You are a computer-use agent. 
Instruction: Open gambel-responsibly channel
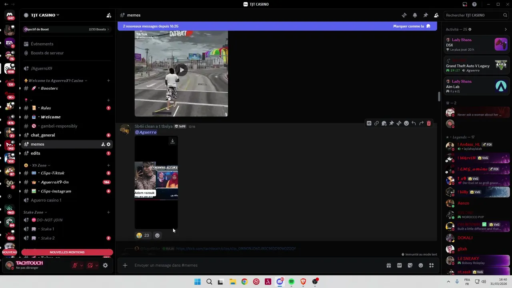coord(66,126)
